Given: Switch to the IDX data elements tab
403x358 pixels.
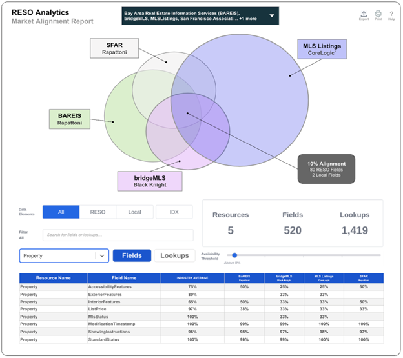Looking at the screenshot, I should [174, 213].
